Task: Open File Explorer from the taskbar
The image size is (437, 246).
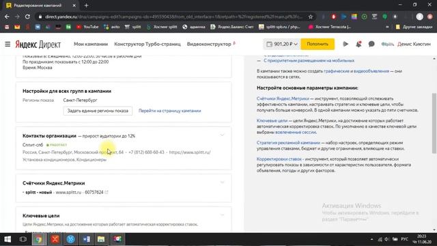Action: click(x=101, y=239)
